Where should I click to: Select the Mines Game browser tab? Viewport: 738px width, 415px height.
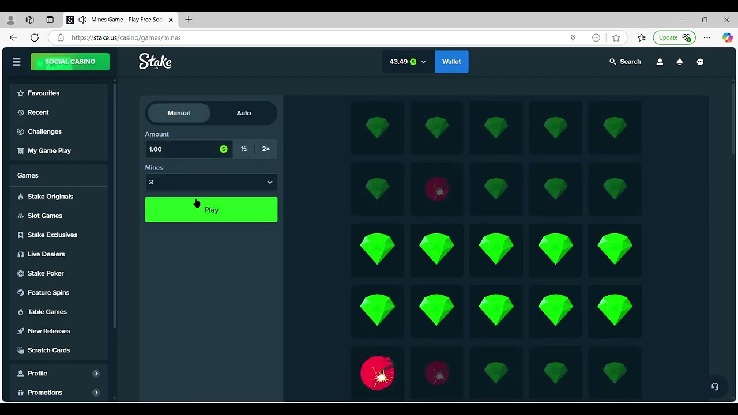point(120,20)
